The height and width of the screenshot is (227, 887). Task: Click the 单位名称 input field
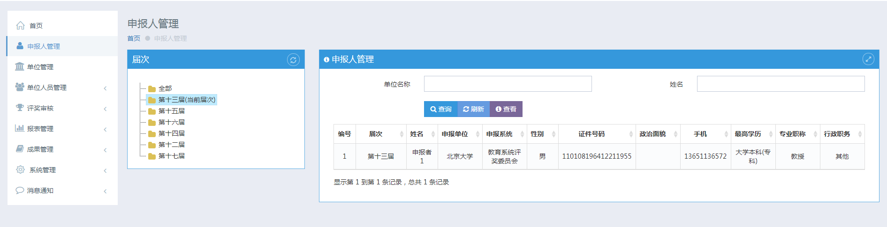(x=508, y=84)
